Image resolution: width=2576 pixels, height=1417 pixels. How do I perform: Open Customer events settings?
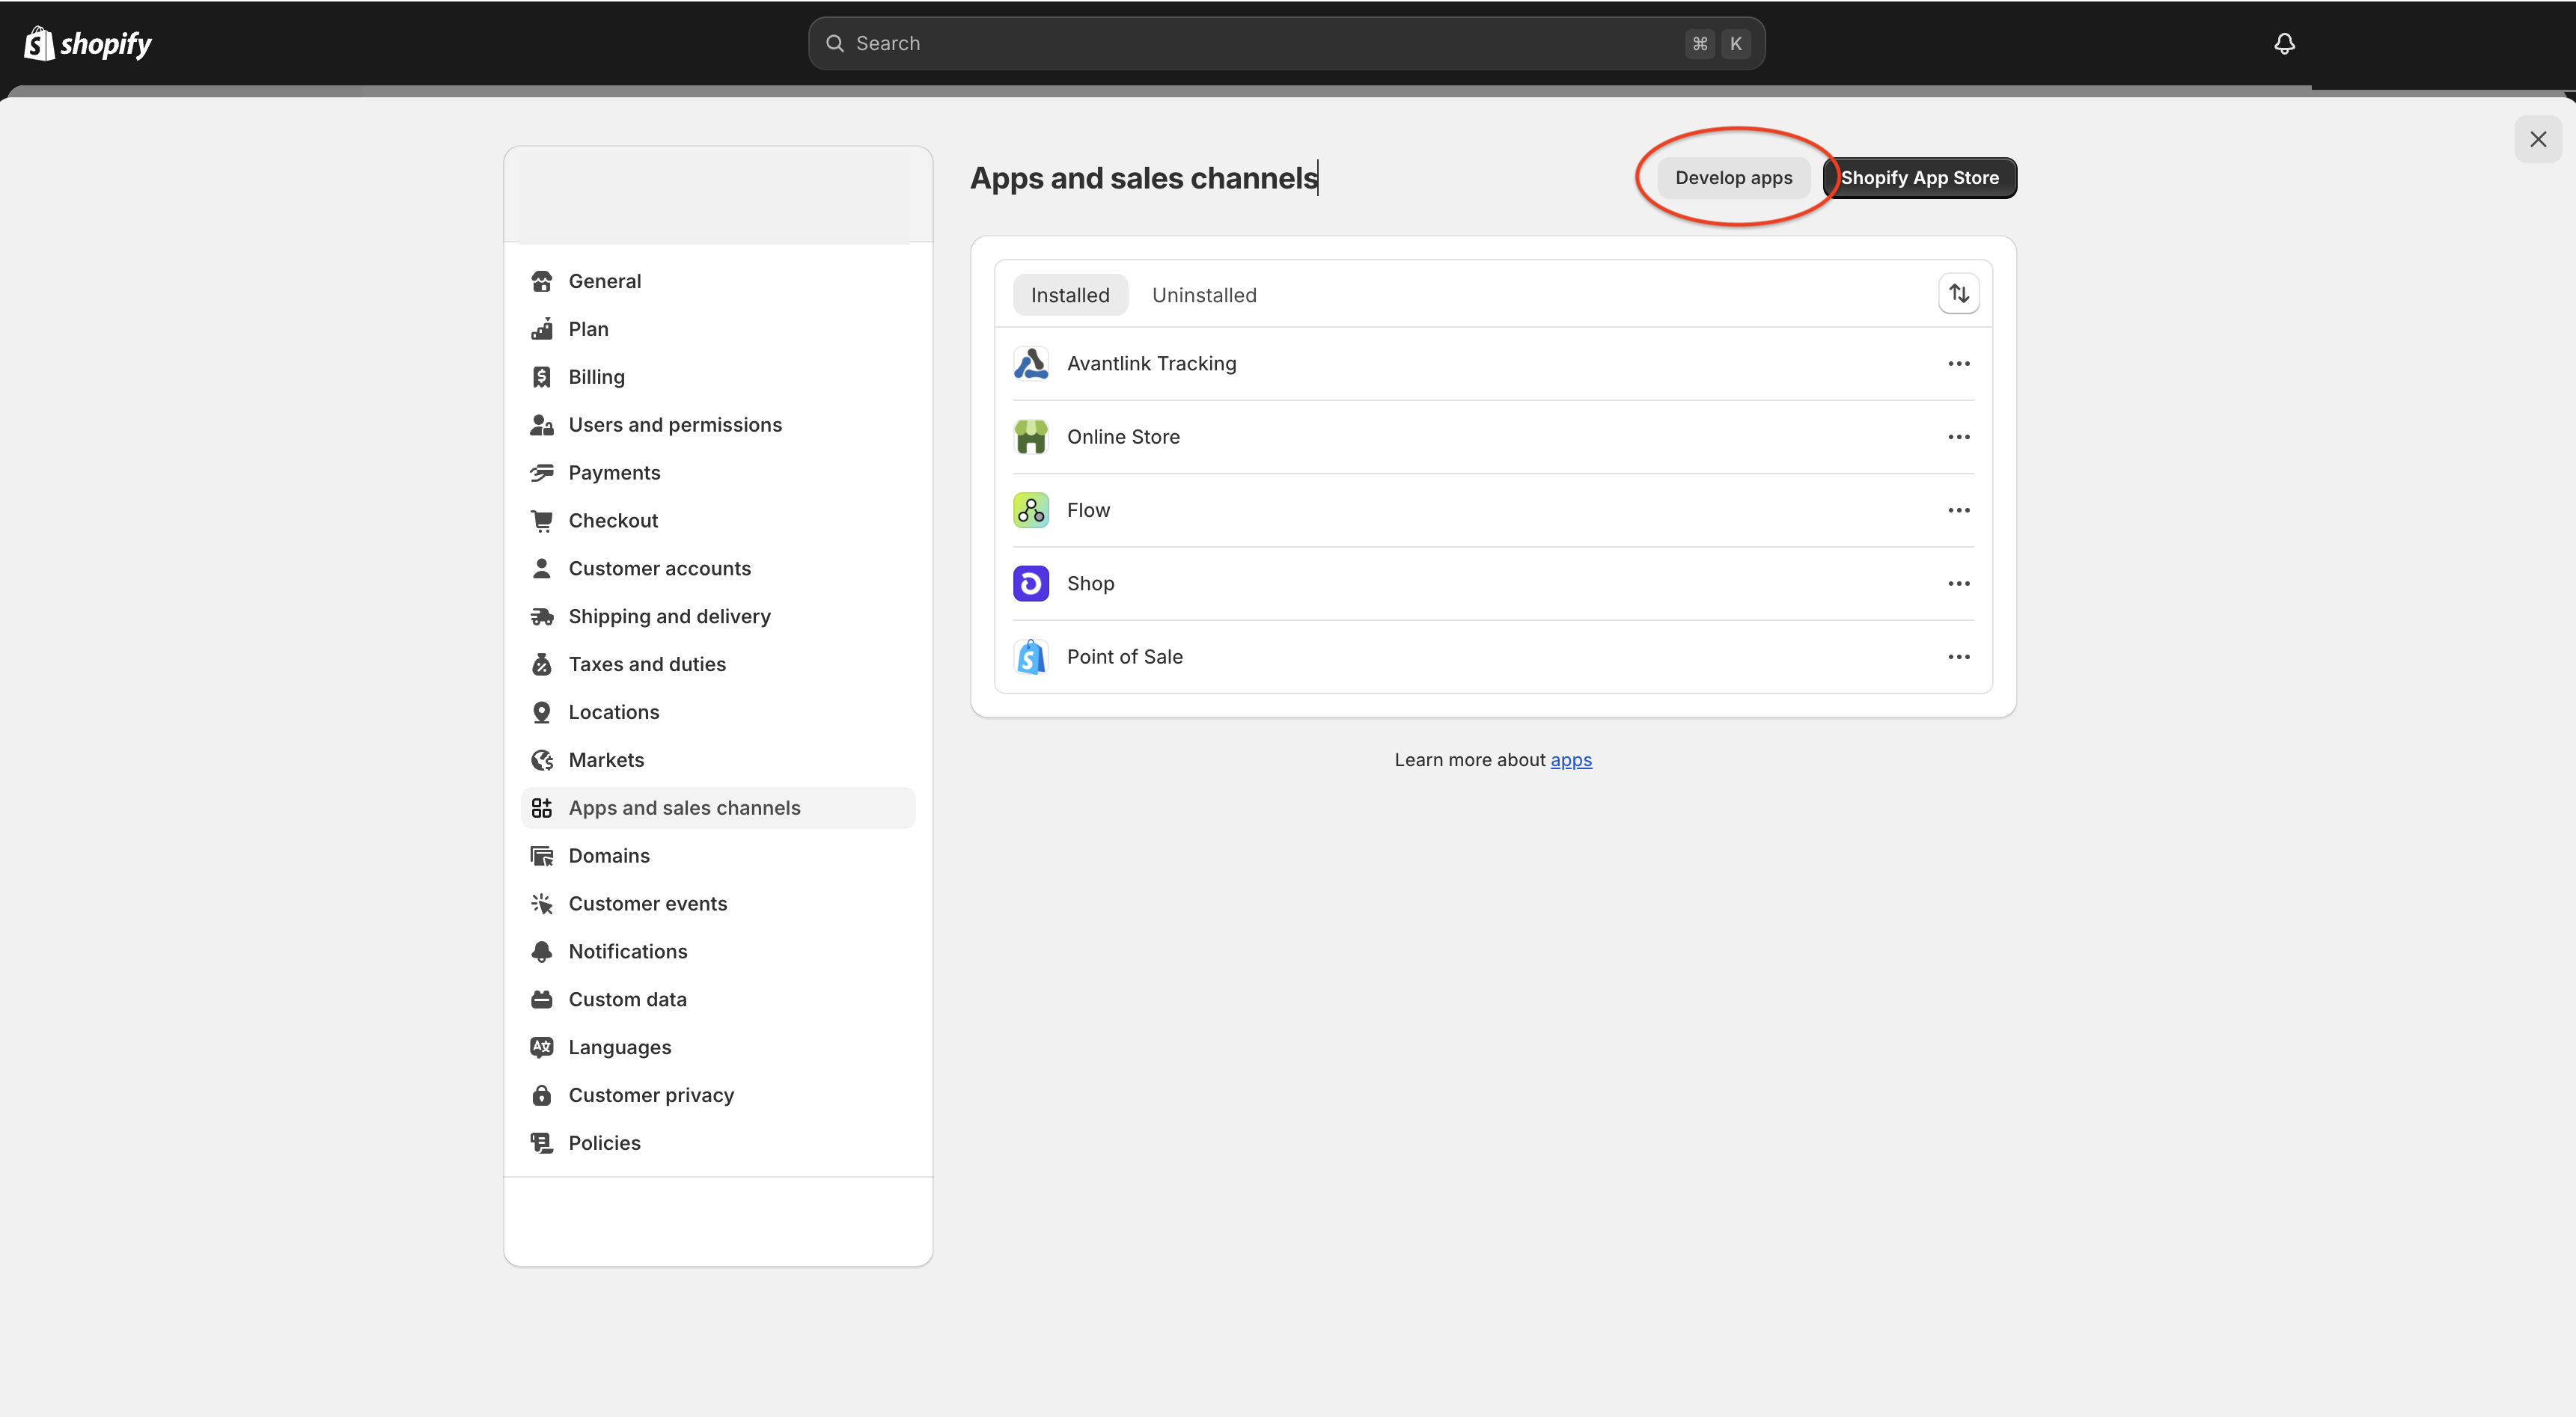pos(718,904)
